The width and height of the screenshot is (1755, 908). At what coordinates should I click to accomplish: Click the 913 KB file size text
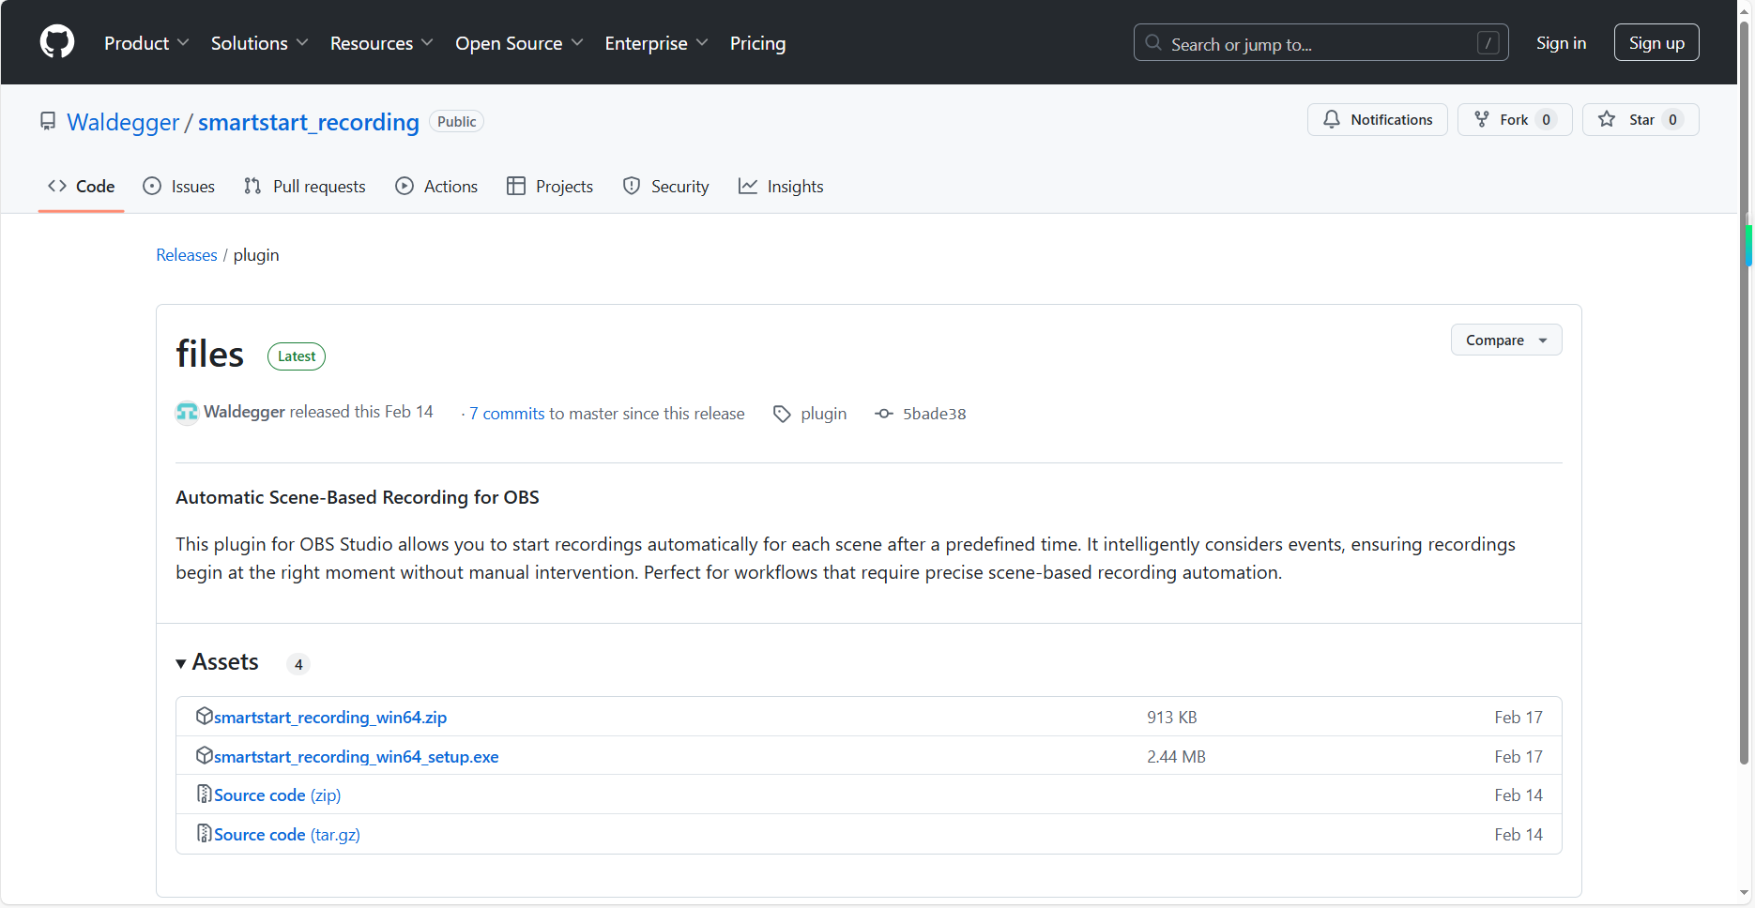pos(1172,717)
